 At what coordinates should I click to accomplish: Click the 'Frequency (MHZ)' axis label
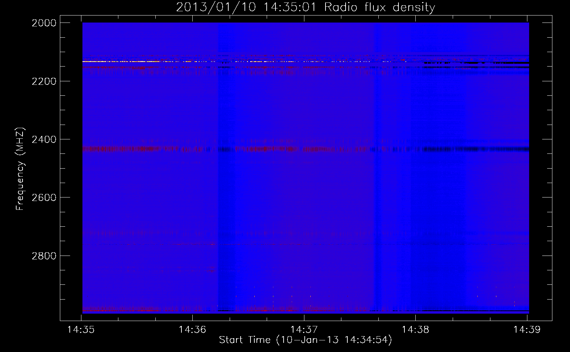[x=20, y=169]
